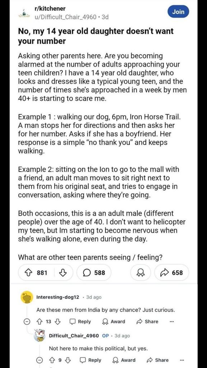Upvote the main post
Screen dimensions: 207x368
(x=29, y=272)
